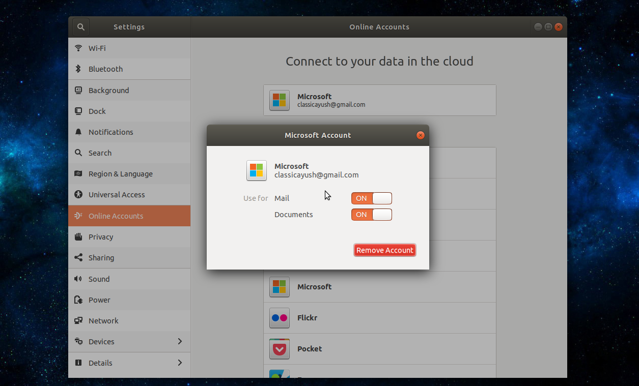This screenshot has width=639, height=386.
Task: Click the Search magnifier icon in sidebar
Action: pyautogui.click(x=78, y=153)
